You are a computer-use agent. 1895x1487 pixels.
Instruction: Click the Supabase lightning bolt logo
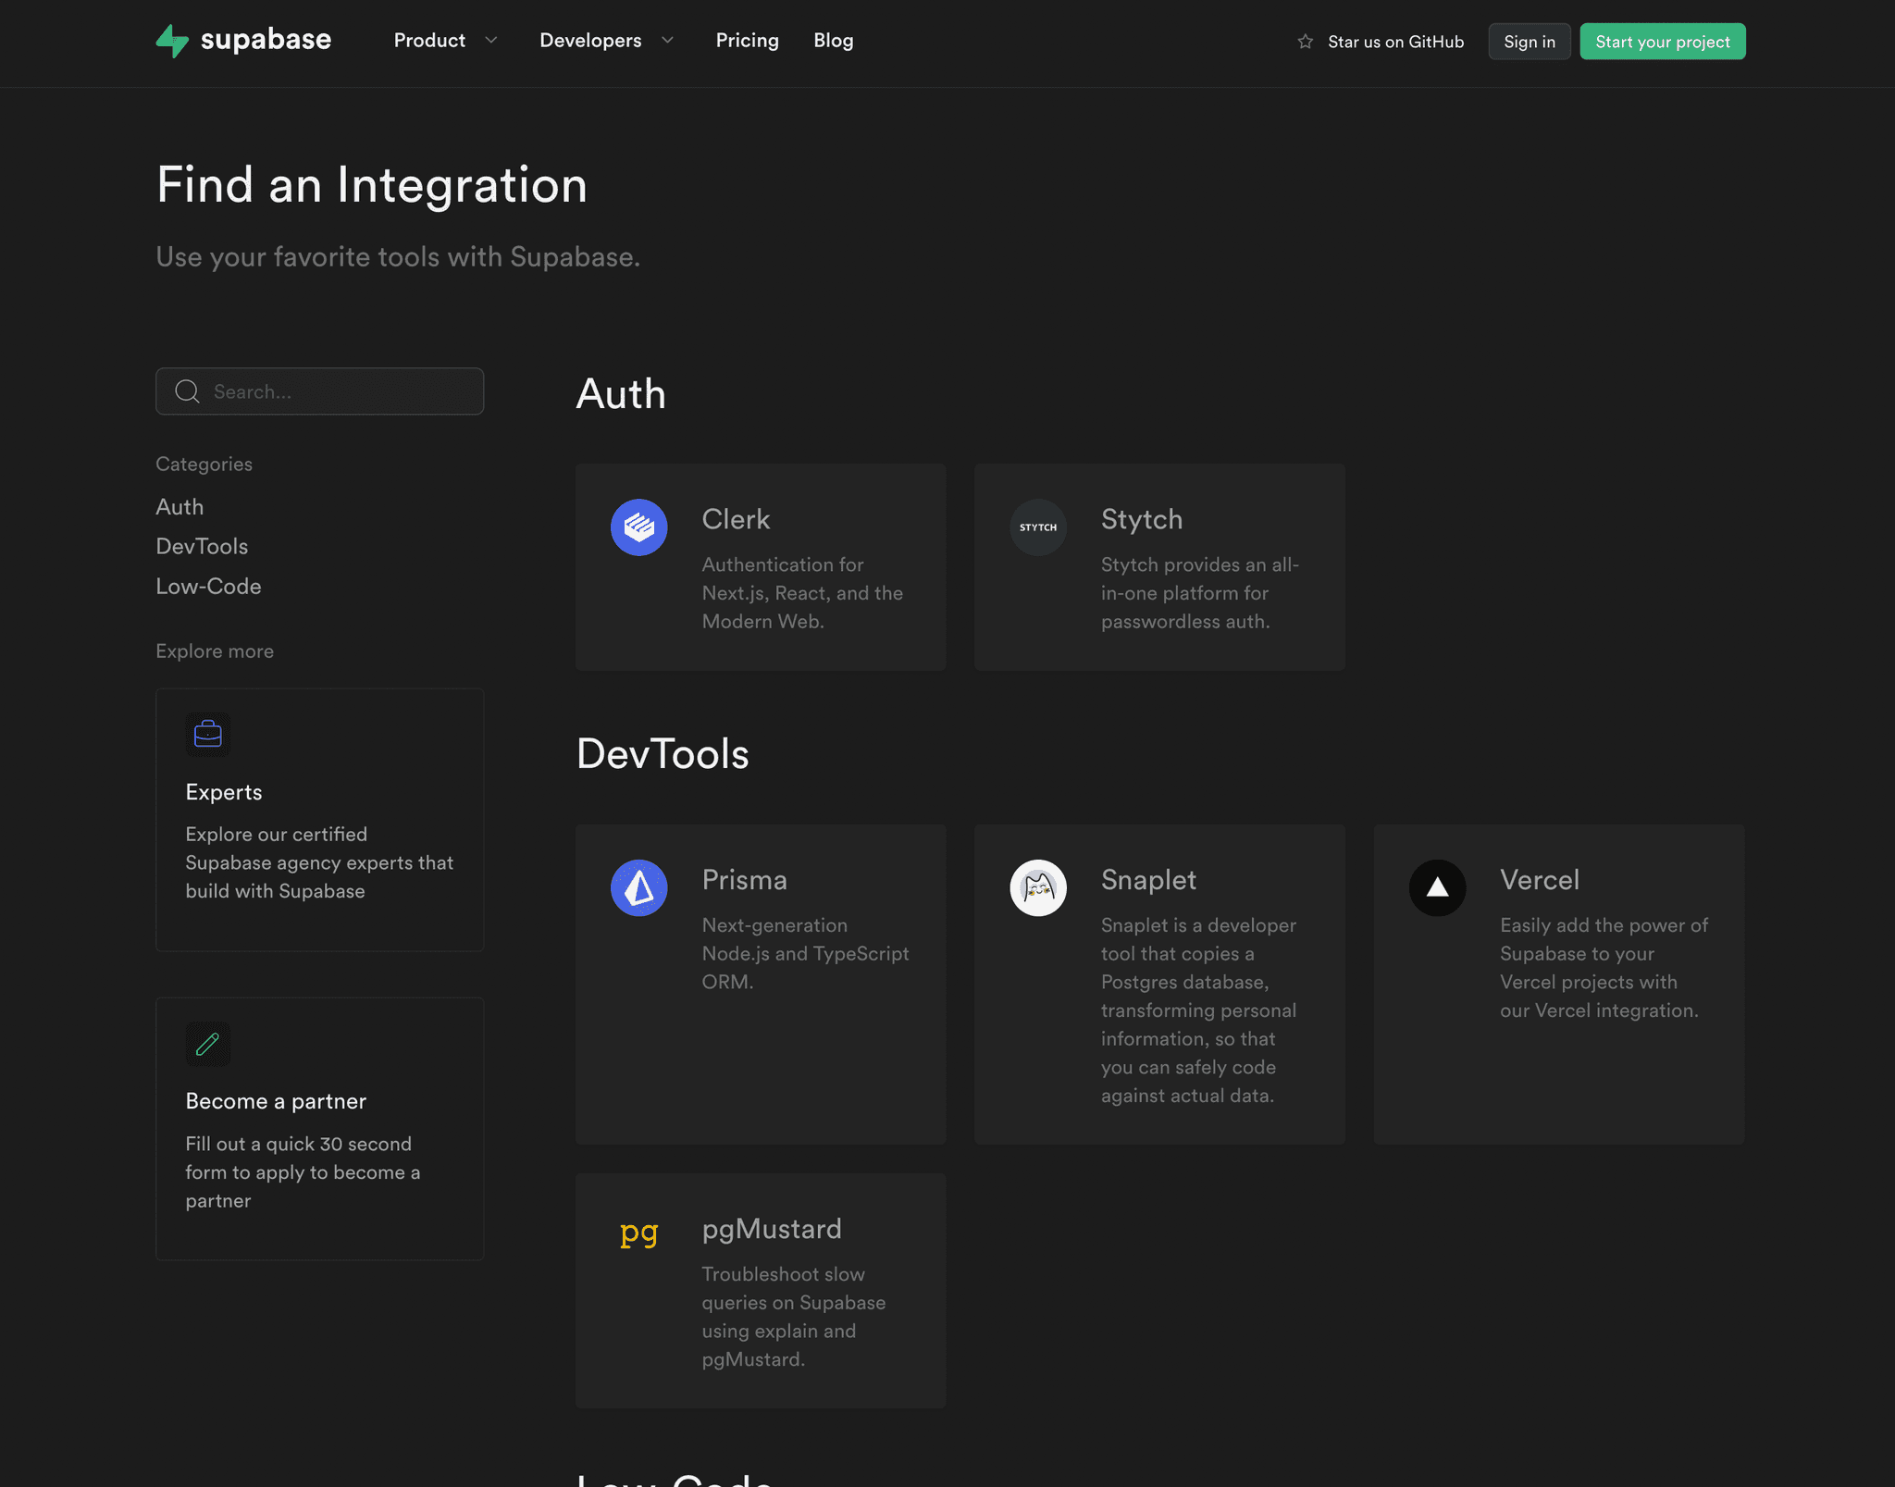coord(172,41)
